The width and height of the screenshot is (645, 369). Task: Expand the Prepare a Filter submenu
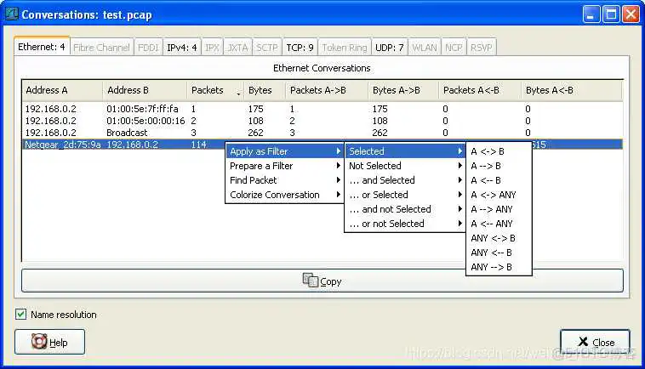pos(284,166)
